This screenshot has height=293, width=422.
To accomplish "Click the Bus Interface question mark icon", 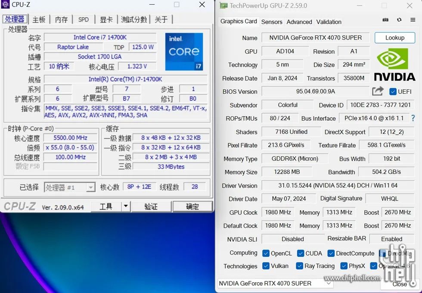I will pos(413,118).
